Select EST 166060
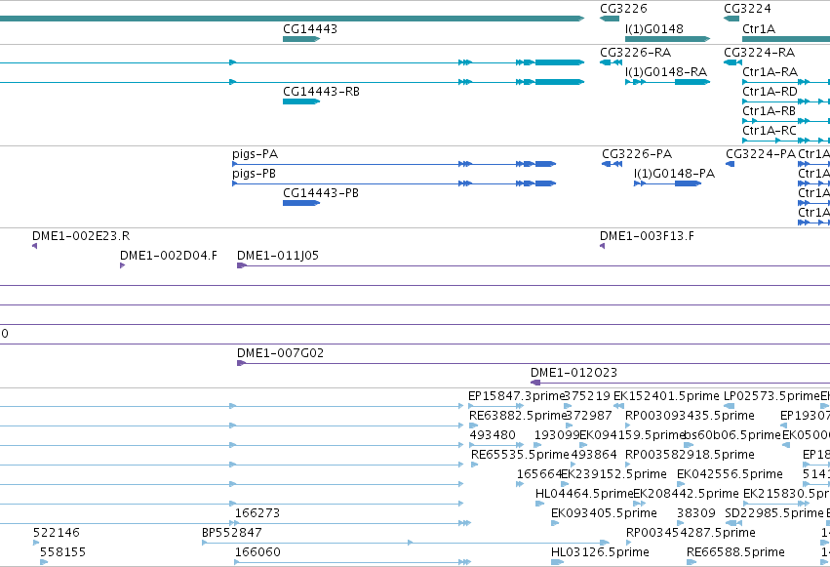 click(352, 562)
